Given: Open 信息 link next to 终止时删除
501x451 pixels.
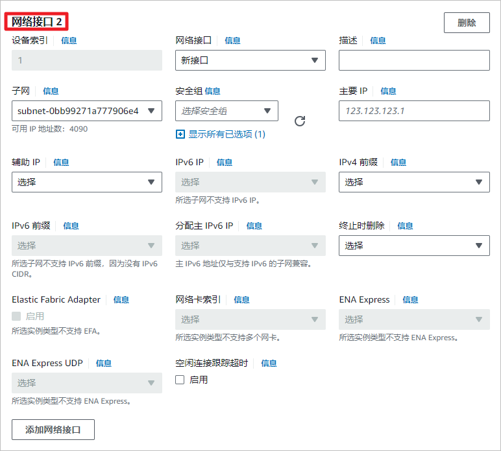Looking at the screenshot, I should (x=405, y=225).
